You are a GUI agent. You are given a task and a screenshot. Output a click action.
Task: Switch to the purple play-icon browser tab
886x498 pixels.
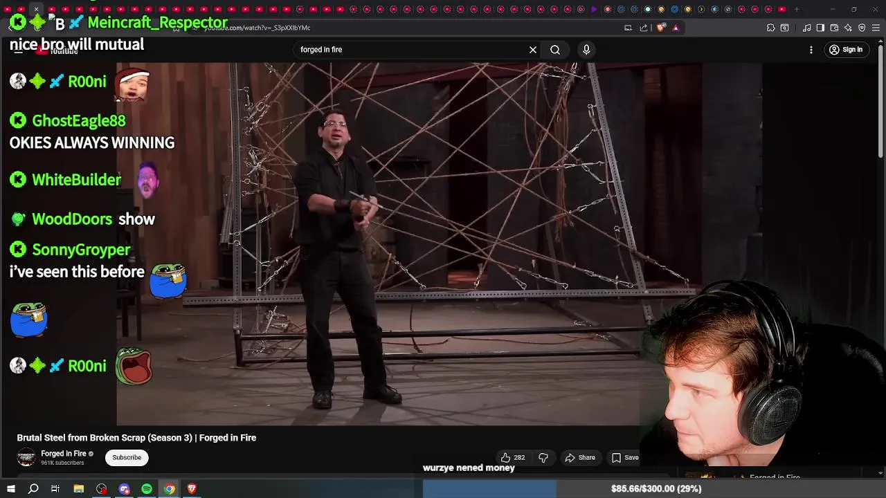tap(594, 9)
